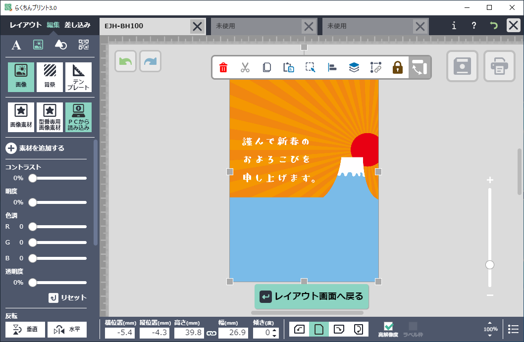This screenshot has height=342, width=524.
Task: Flip image with 垂直 vertical button
Action: click(x=25, y=330)
